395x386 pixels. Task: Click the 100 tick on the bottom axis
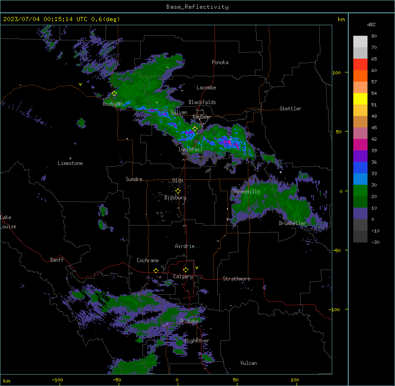(x=295, y=380)
